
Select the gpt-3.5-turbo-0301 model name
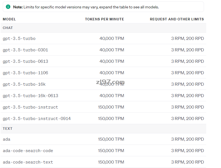coord(25,50)
